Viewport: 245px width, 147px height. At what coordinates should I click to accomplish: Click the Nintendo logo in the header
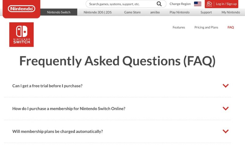21,9
